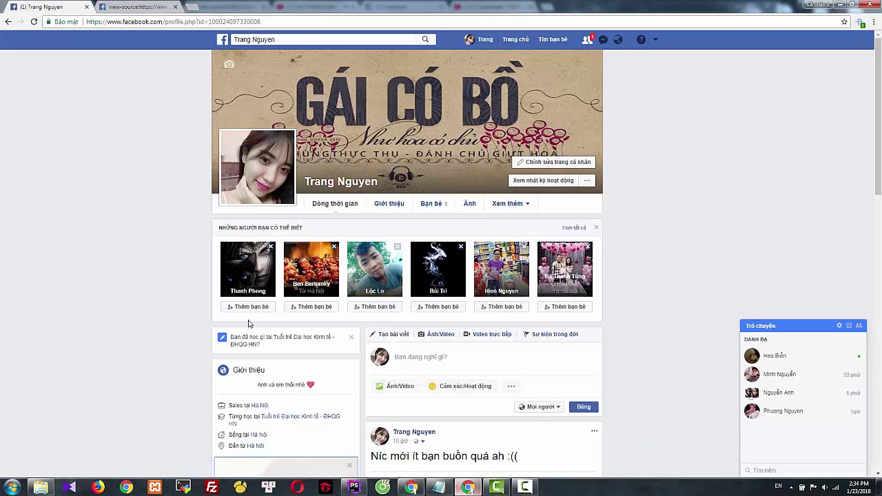Open Photoshop from taskbar
The height and width of the screenshot is (496, 882).
(x=354, y=487)
